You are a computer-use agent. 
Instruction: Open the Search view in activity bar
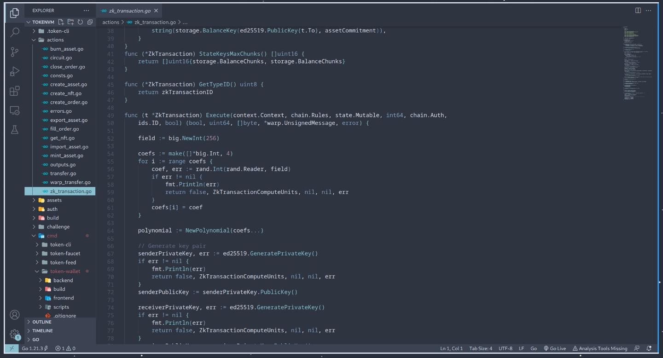point(15,32)
